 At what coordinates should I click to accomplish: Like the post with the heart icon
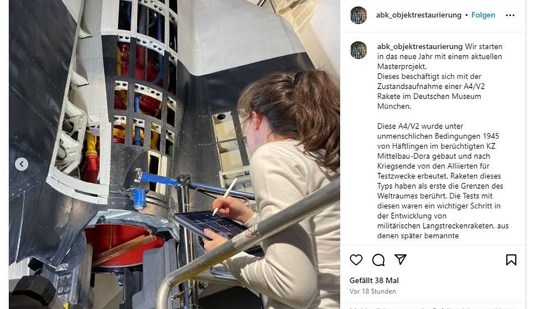coord(356,260)
